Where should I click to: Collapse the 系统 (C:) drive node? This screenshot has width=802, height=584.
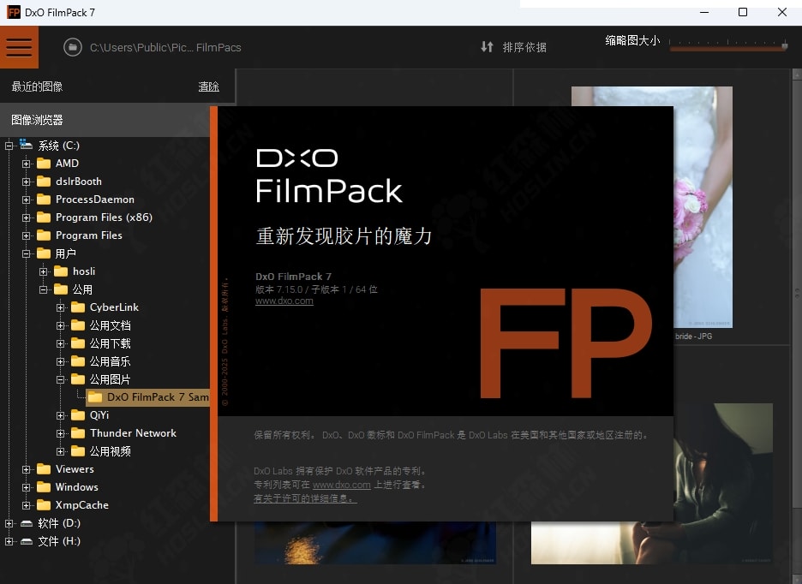click(x=9, y=146)
